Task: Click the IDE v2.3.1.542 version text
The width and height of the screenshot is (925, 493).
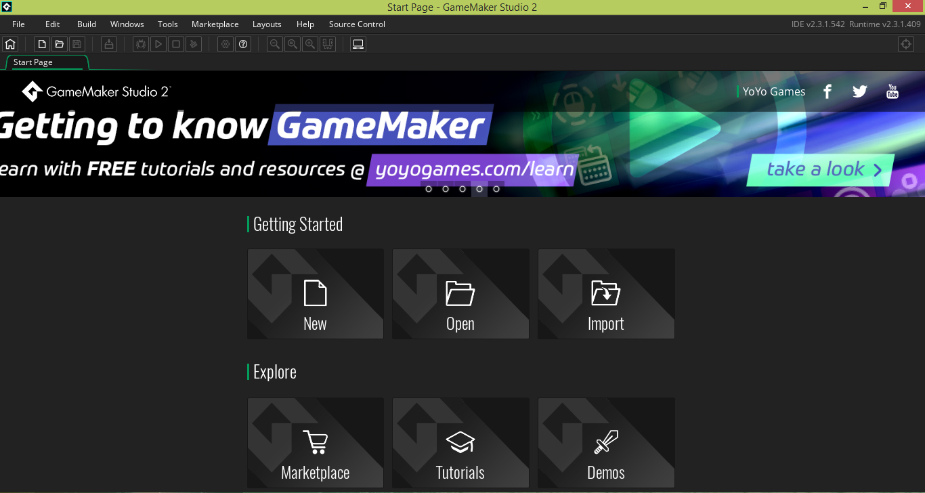Action: [x=818, y=24]
